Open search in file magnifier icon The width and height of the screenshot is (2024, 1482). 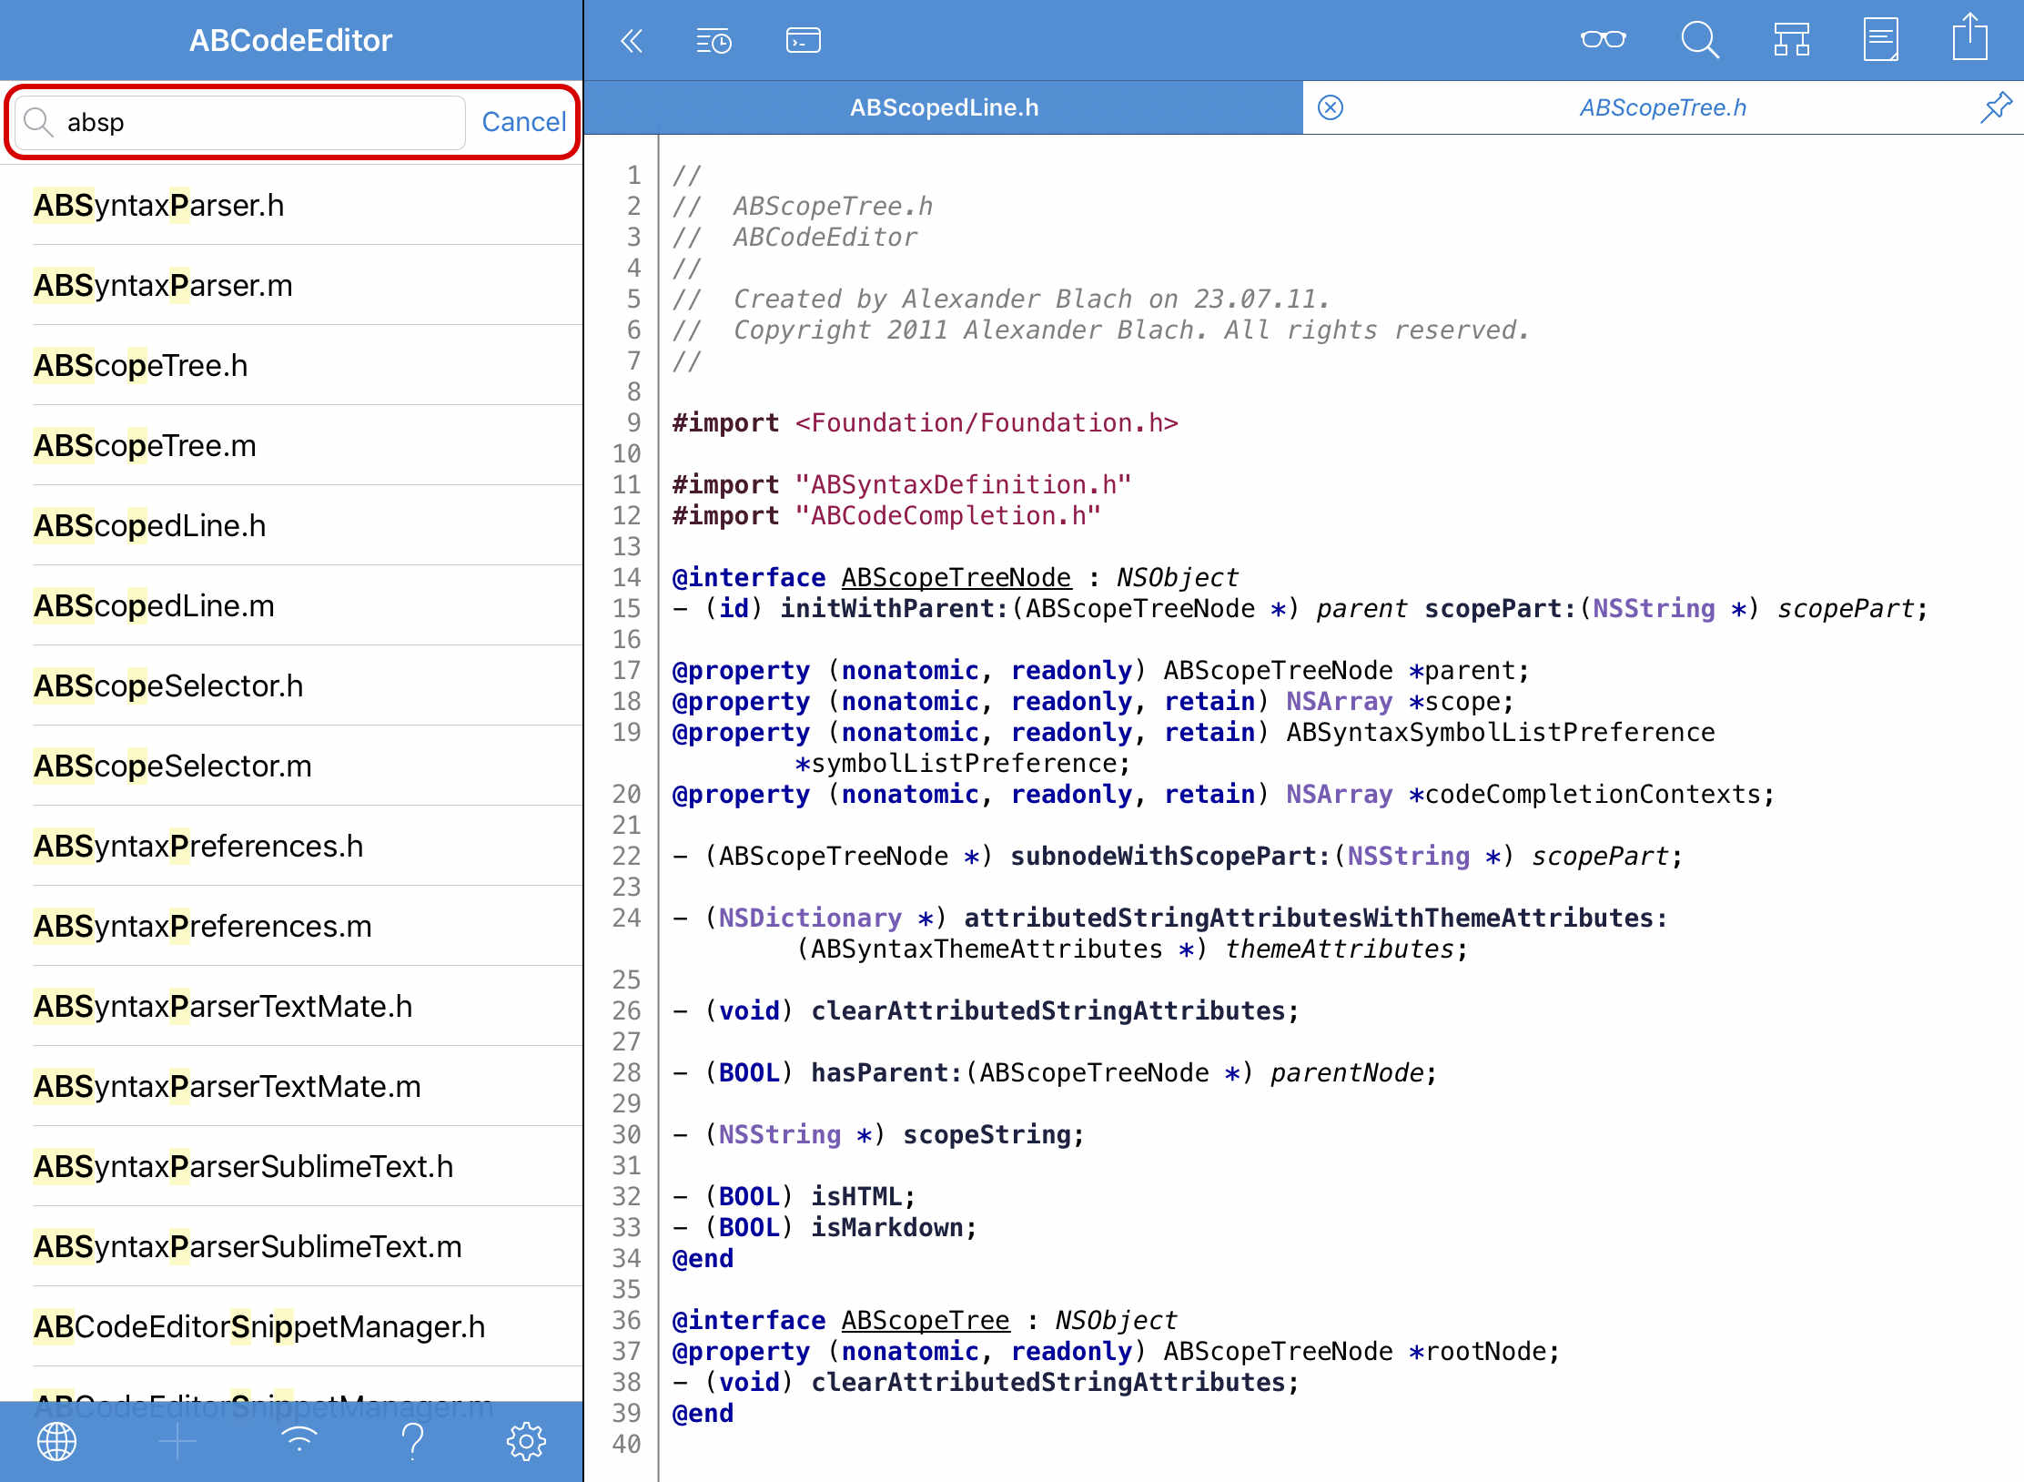click(x=1699, y=40)
